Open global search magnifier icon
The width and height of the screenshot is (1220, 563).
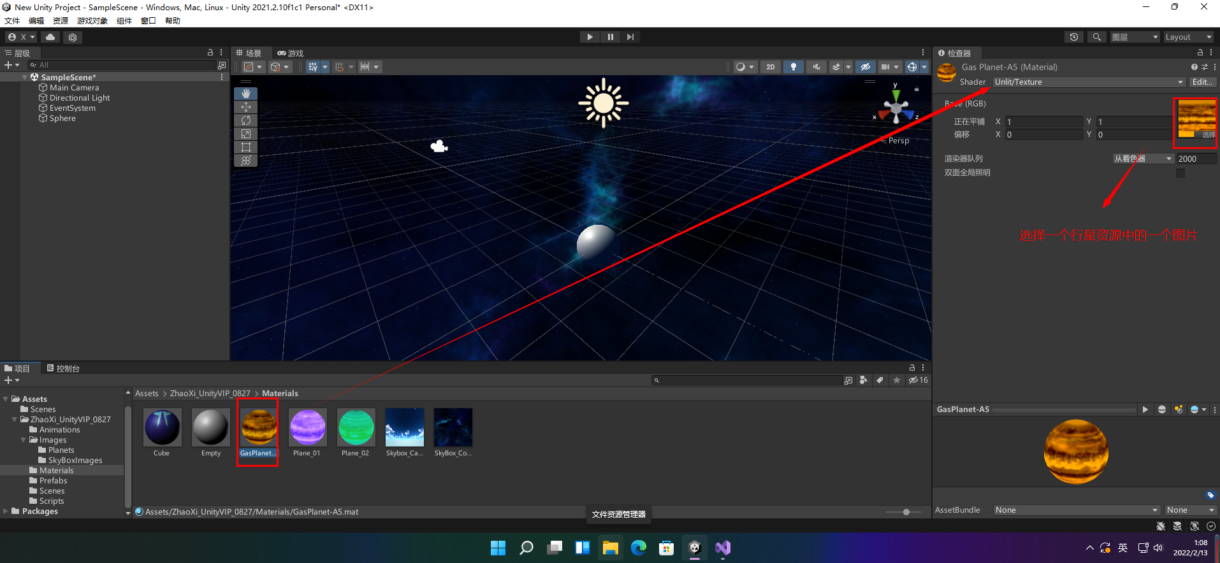pyautogui.click(x=1097, y=37)
